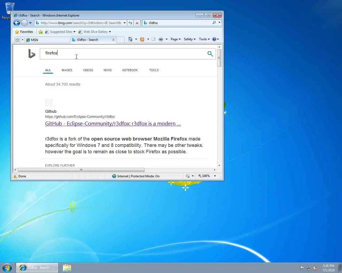Image resolution: width=342 pixels, height=273 pixels.
Task: Open the Windows Start button
Action: pos(7,268)
